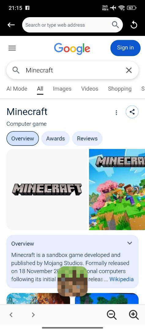The image size is (145, 331).
Task: Open the Videos results tab
Action: click(90, 89)
